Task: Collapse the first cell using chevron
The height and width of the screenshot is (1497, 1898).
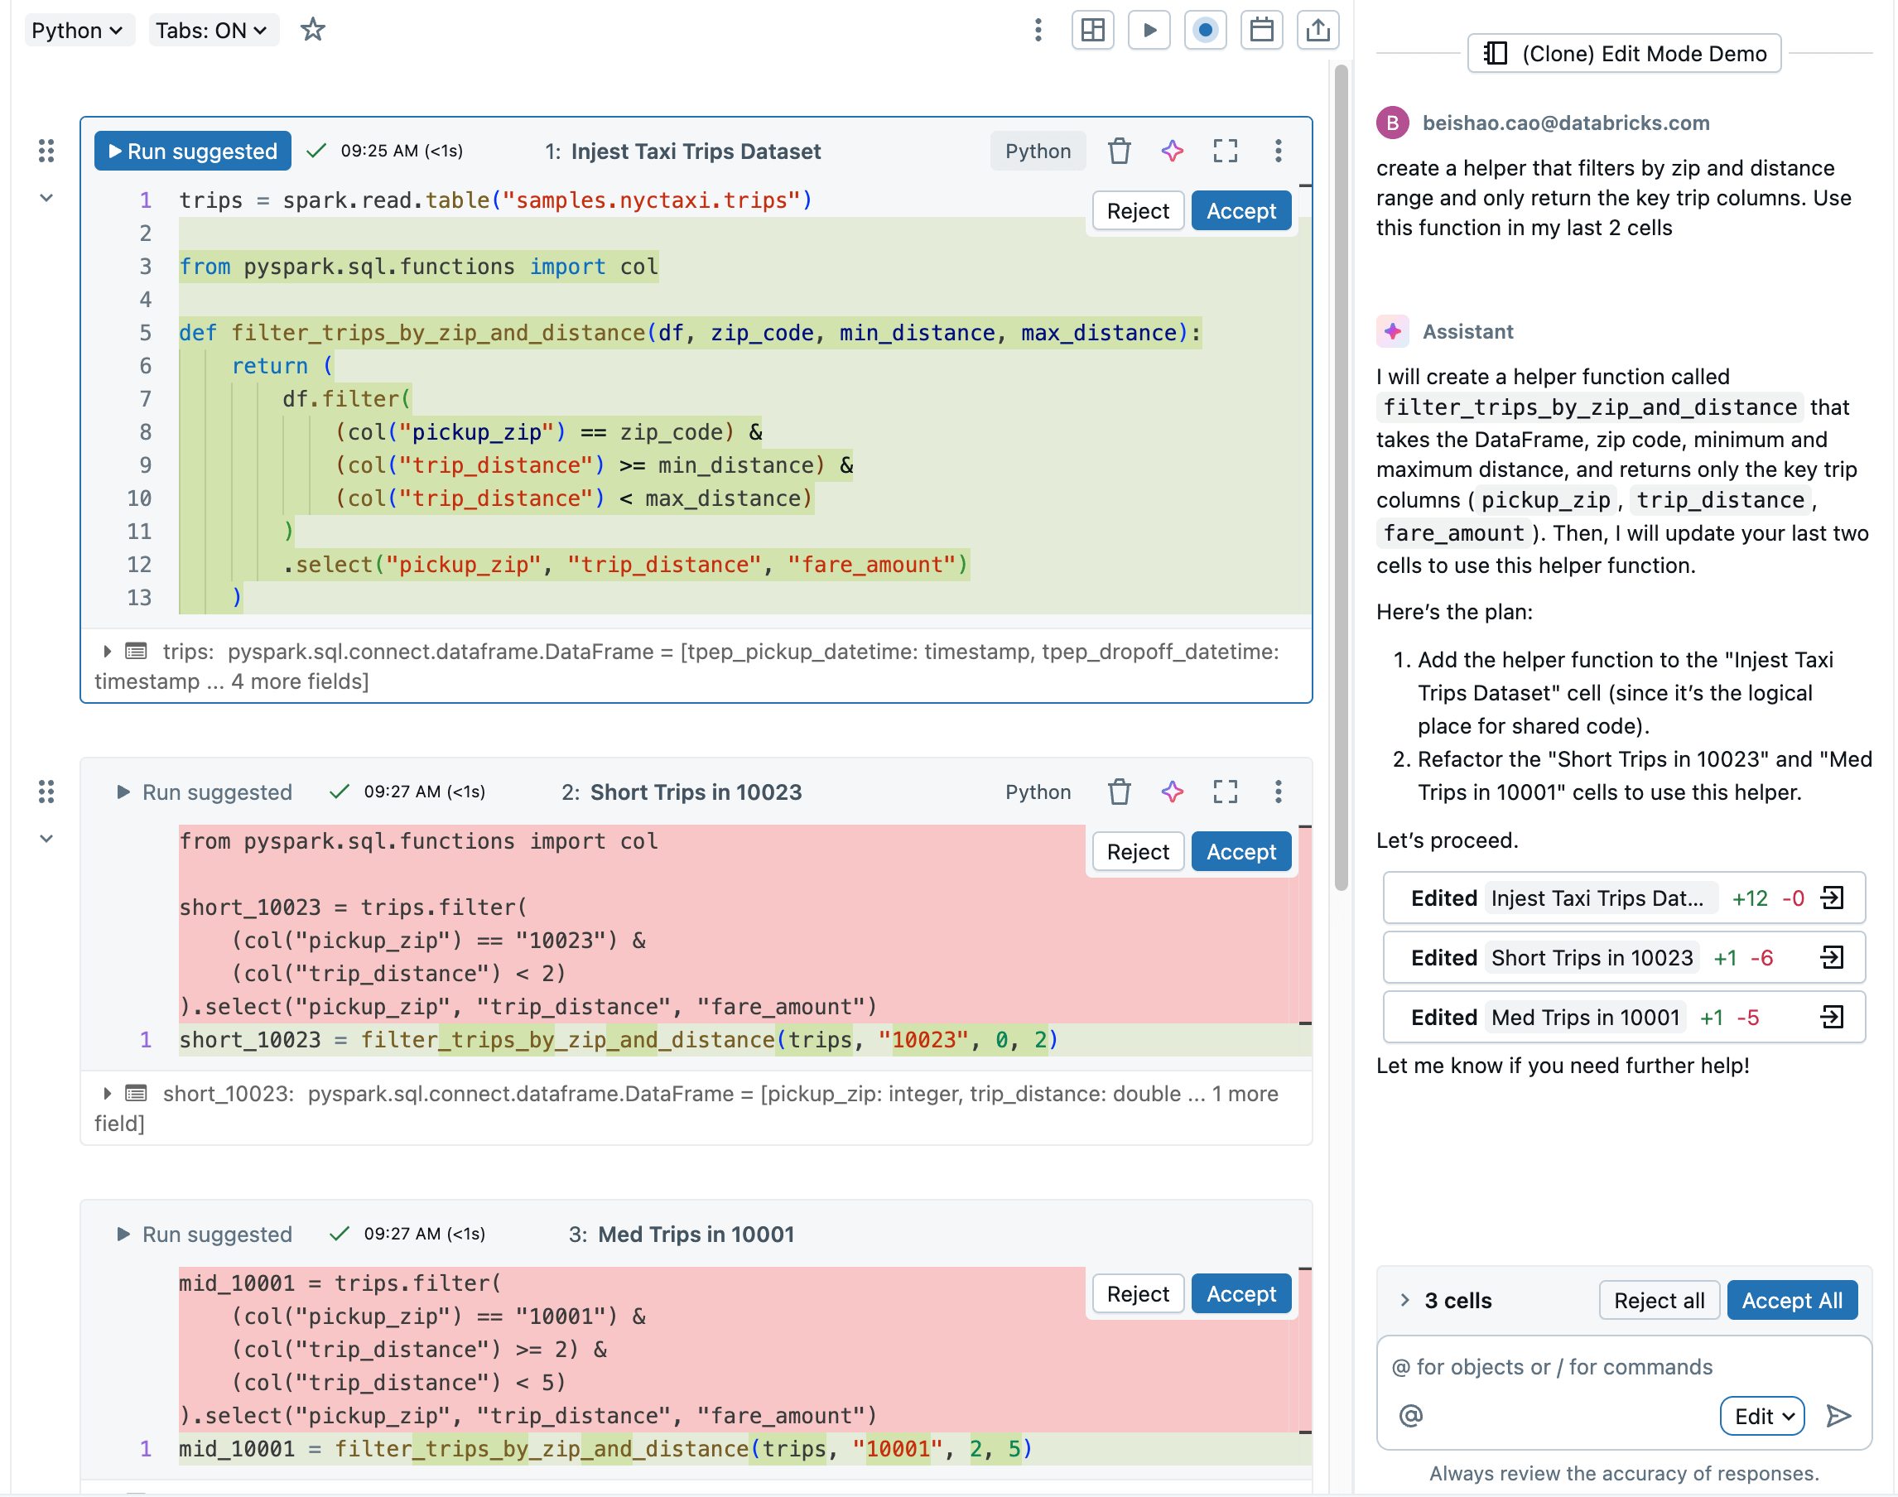Action: click(x=46, y=198)
